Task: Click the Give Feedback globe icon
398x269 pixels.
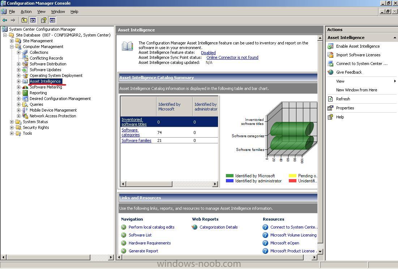Action: pos(330,72)
